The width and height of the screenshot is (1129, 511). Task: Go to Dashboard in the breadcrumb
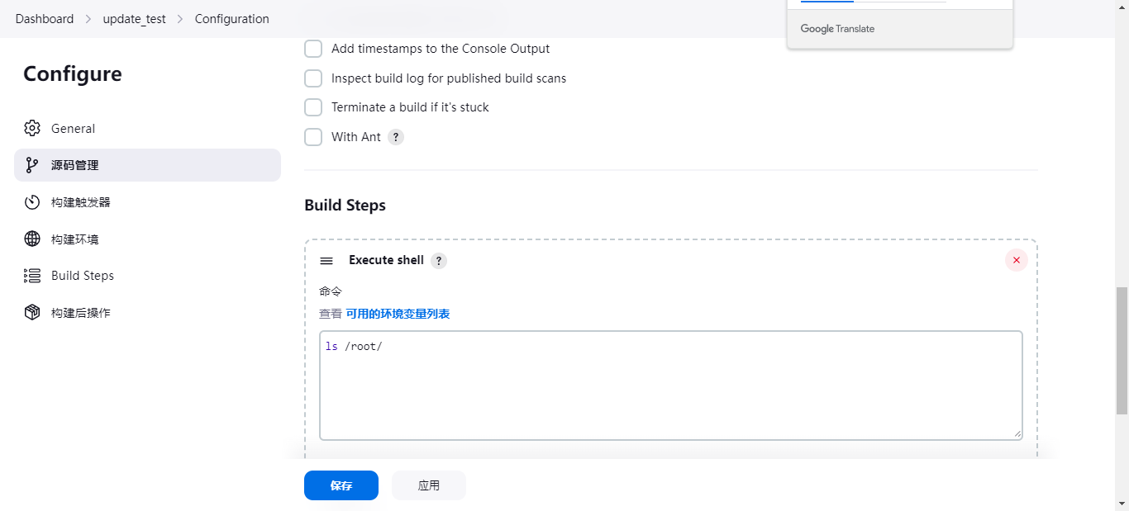pos(45,19)
